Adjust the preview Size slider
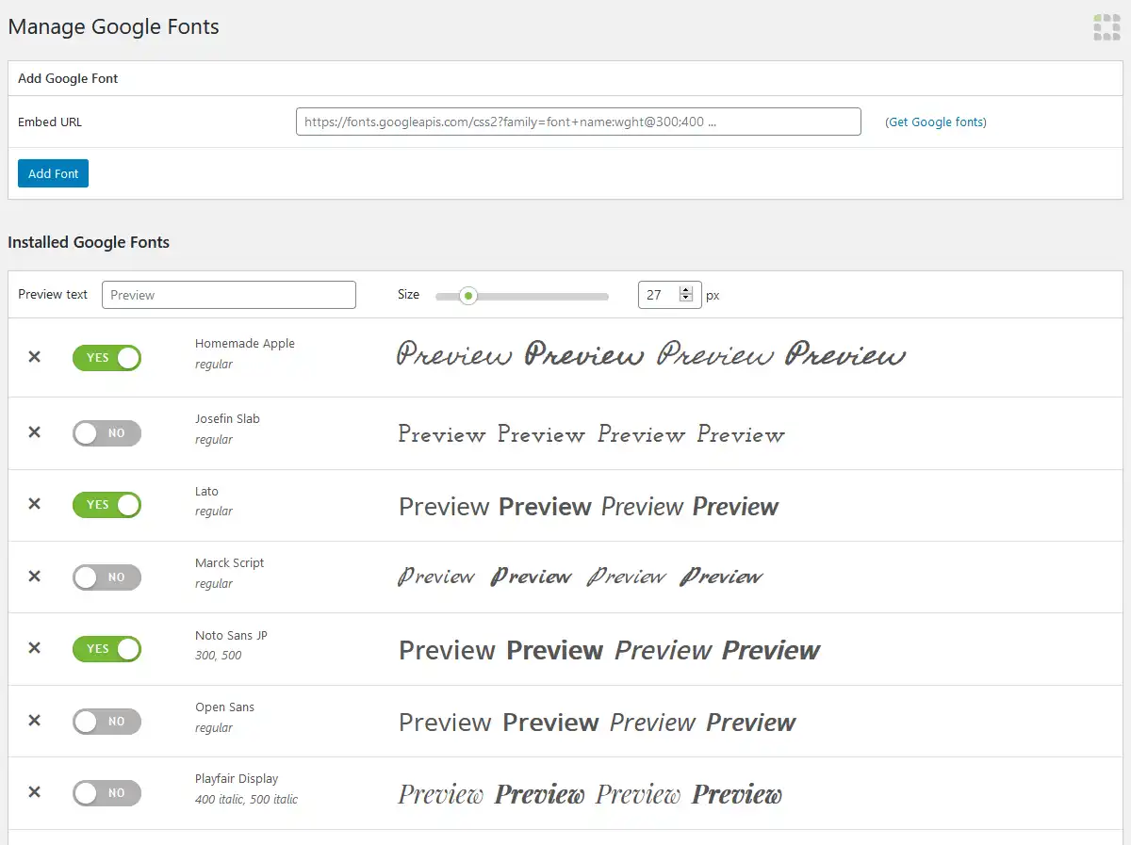The height and width of the screenshot is (845, 1131). pos(468,295)
